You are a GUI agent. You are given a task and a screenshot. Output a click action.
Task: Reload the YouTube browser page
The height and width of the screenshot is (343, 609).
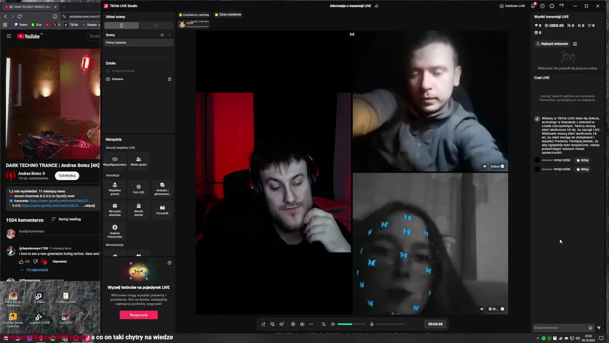20,17
